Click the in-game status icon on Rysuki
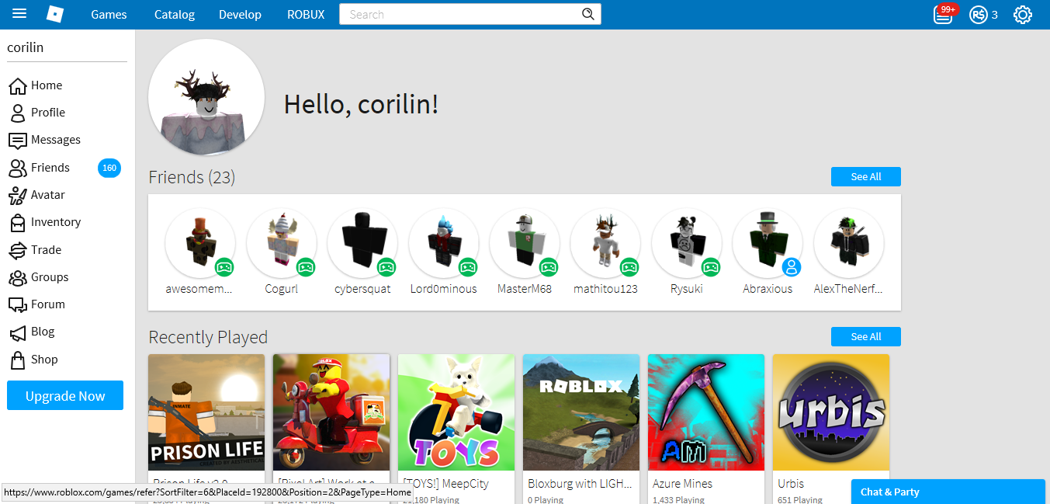This screenshot has height=504, width=1050. pyautogui.click(x=710, y=267)
